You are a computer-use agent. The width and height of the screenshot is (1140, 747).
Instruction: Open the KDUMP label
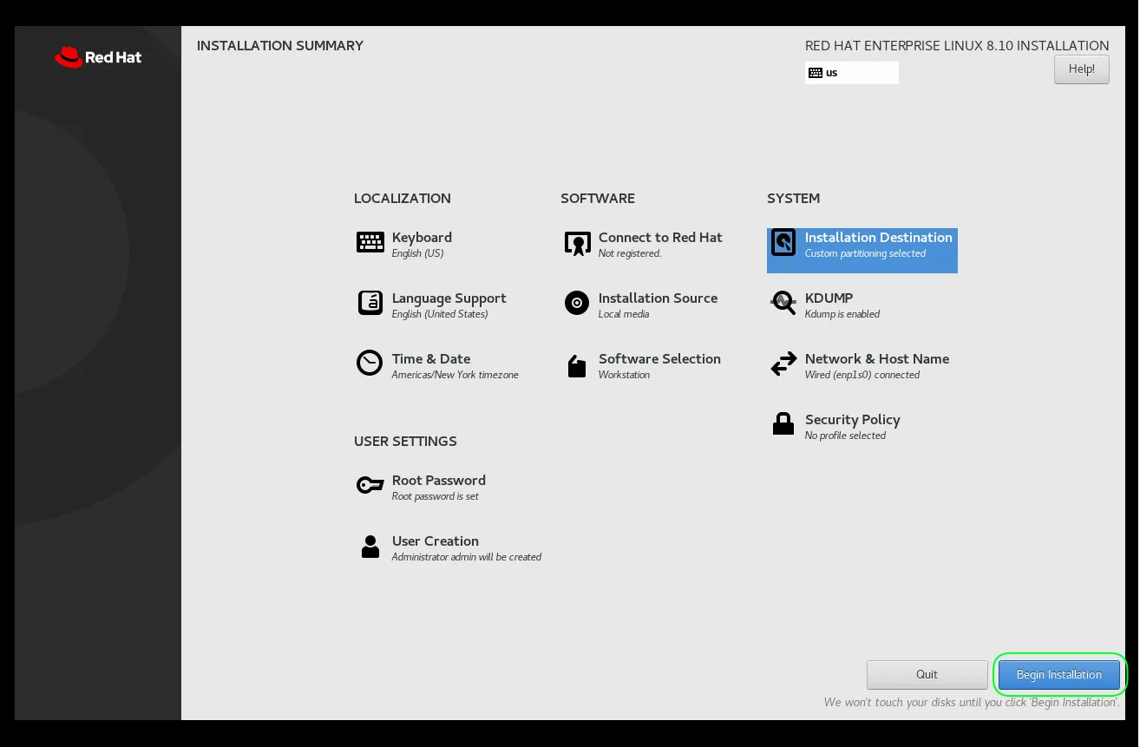(829, 298)
